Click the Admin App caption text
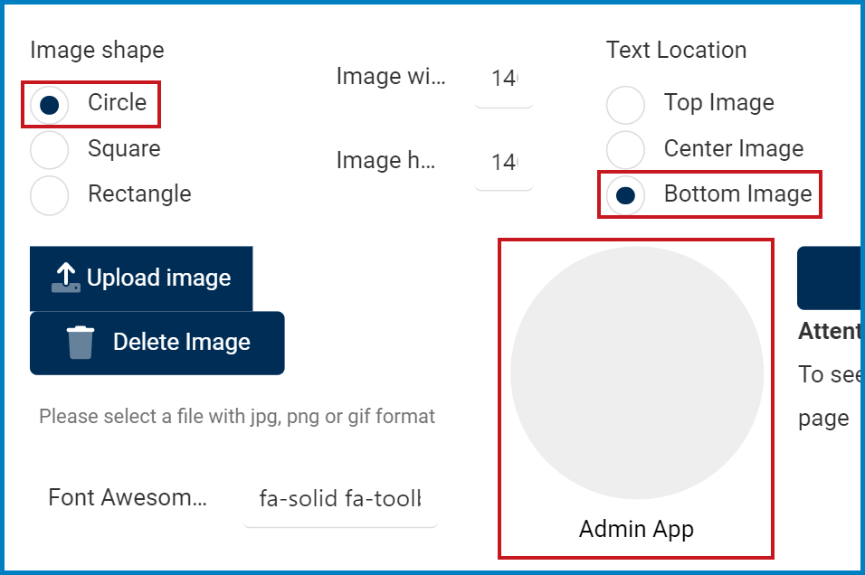Viewport: 865px width, 575px height. coord(636,529)
